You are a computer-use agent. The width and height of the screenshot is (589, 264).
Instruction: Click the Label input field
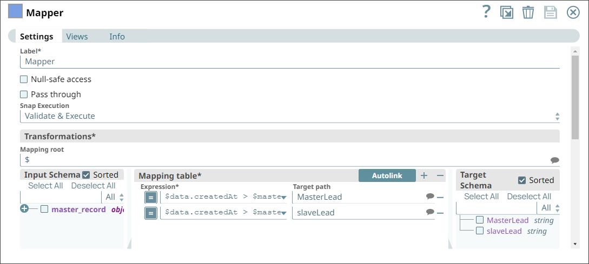(x=289, y=62)
